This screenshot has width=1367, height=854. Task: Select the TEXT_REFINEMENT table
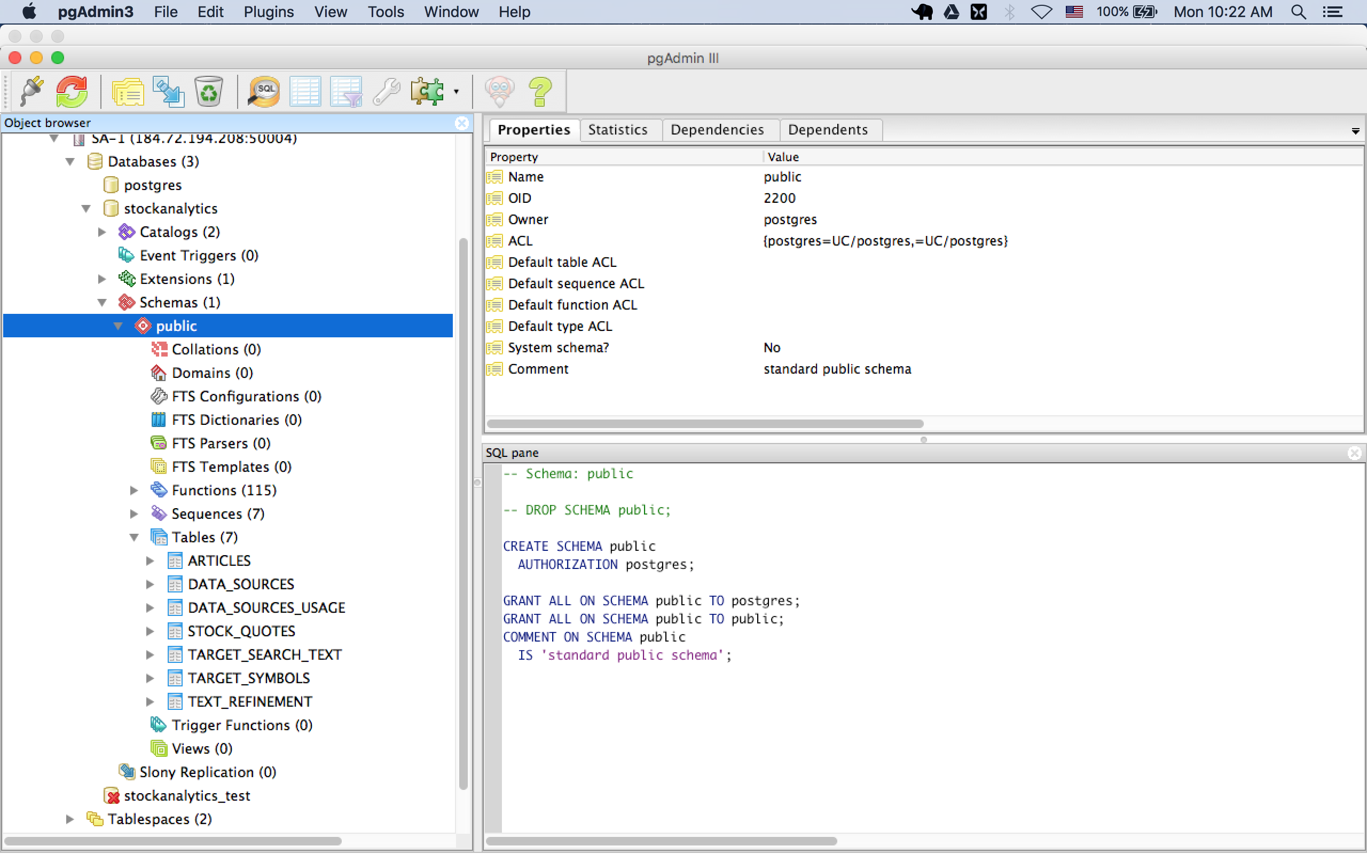click(250, 701)
